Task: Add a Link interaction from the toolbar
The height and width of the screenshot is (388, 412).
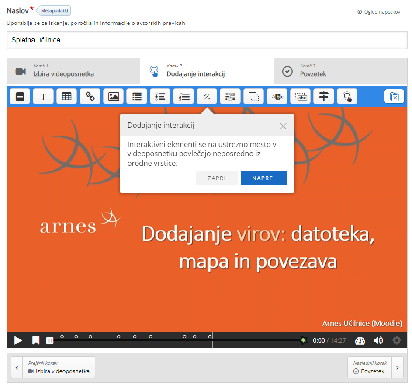Action: [x=90, y=97]
